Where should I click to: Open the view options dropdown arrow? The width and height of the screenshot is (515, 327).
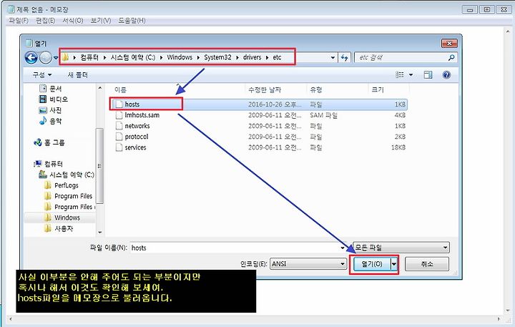[x=411, y=75]
